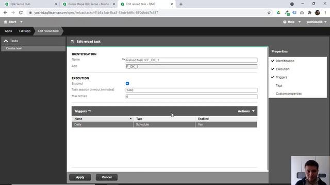Switch to Qlik Sense Hub tab
This screenshot has height=185, width=330.
(x=30, y=4)
